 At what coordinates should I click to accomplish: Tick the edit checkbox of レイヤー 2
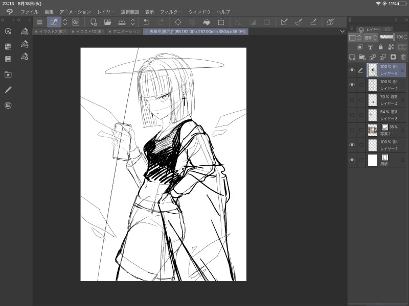(x=361, y=85)
